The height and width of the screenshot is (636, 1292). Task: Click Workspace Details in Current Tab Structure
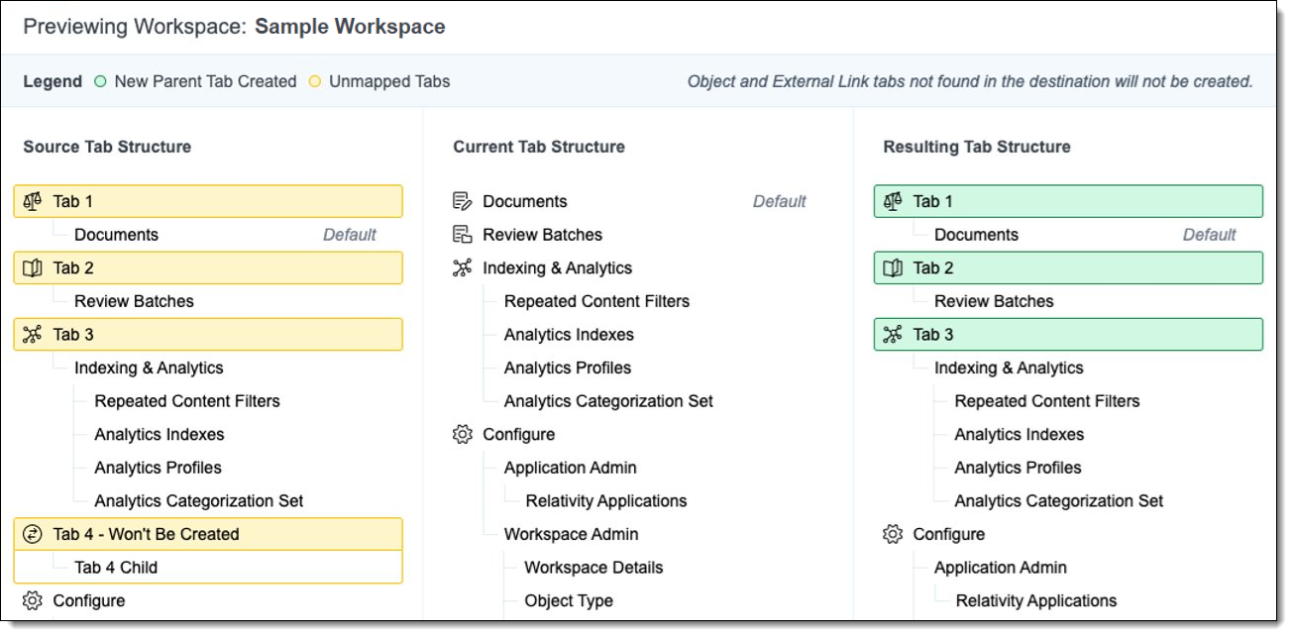593,568
